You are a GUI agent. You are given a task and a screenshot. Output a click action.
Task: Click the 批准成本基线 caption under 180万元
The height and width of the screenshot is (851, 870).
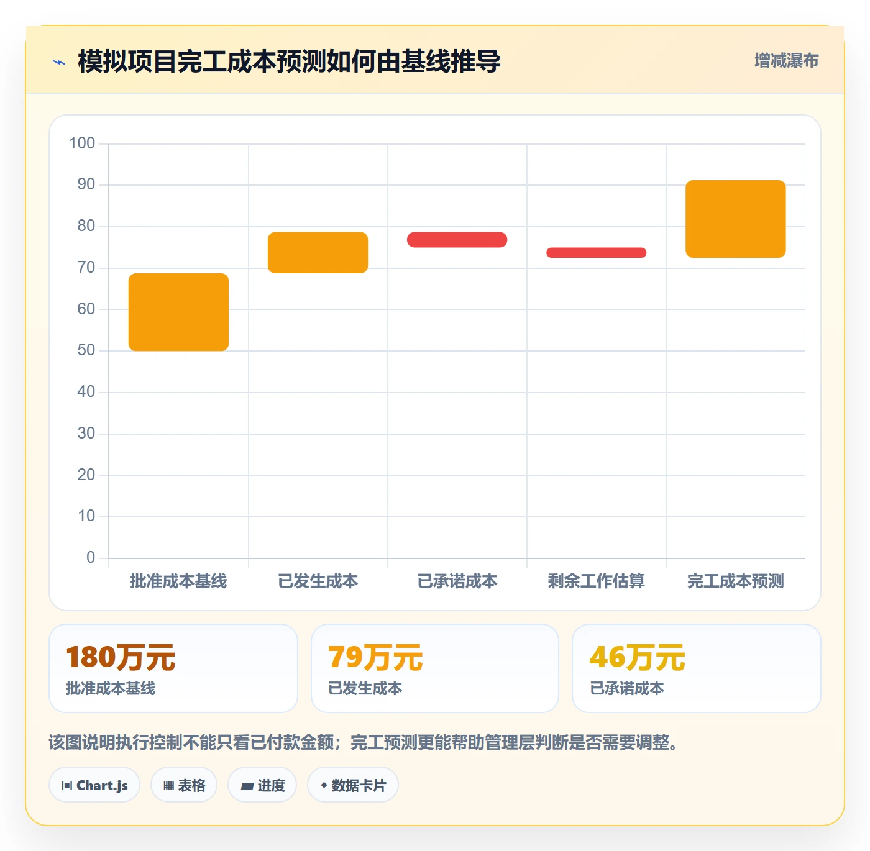[x=111, y=688]
